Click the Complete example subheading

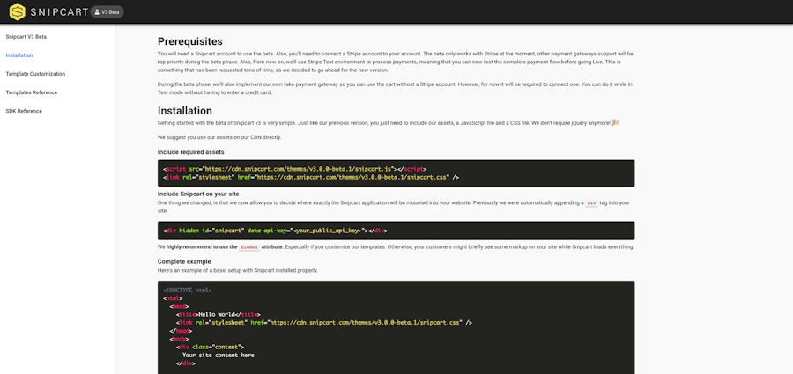coord(184,261)
